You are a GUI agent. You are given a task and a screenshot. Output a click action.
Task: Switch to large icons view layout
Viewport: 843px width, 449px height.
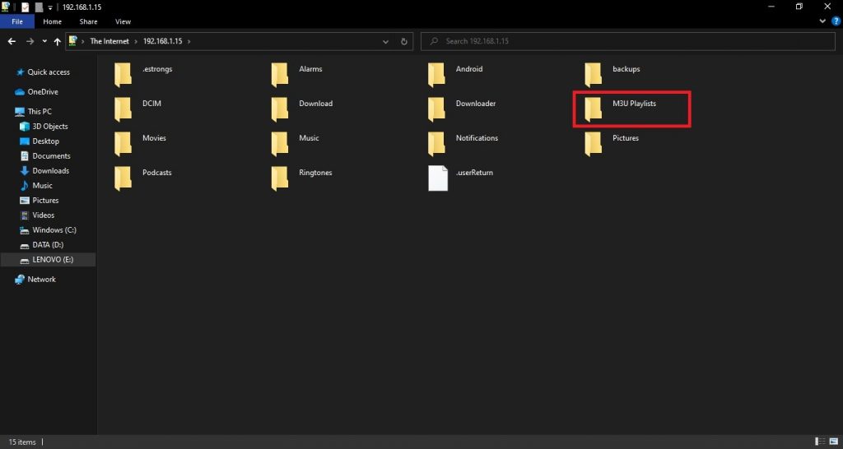[x=834, y=442]
